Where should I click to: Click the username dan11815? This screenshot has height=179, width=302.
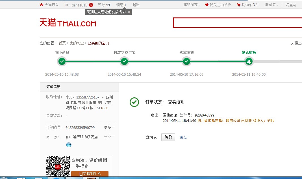[79, 5]
